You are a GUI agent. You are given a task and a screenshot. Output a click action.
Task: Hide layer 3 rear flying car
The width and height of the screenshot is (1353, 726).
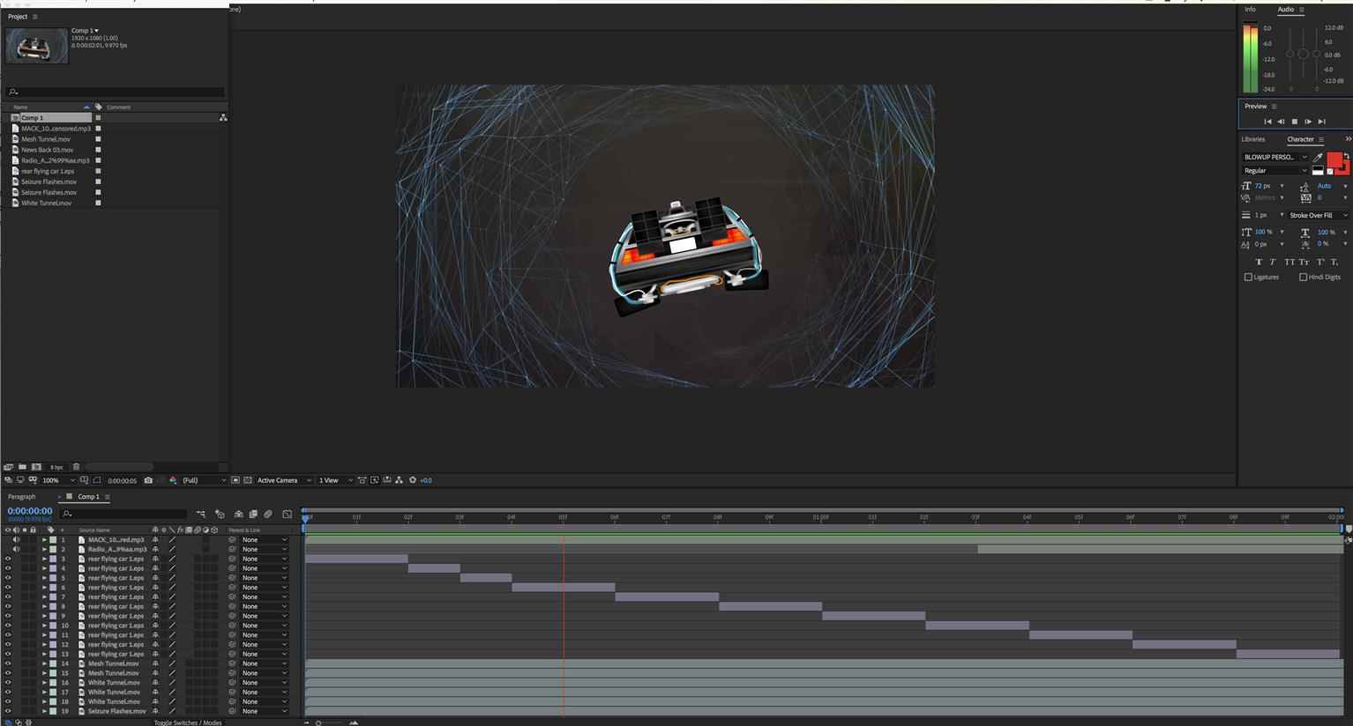[x=8, y=559]
